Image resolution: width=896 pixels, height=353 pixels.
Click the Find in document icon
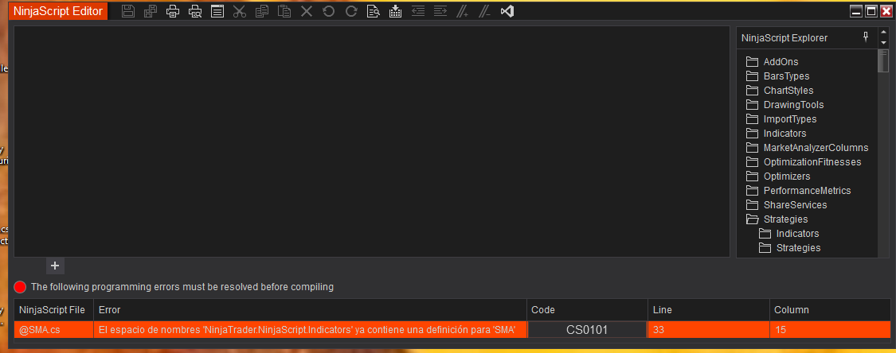coord(374,11)
